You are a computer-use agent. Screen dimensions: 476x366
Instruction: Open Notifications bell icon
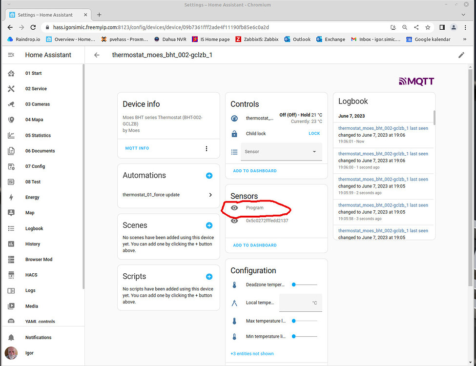pos(11,337)
